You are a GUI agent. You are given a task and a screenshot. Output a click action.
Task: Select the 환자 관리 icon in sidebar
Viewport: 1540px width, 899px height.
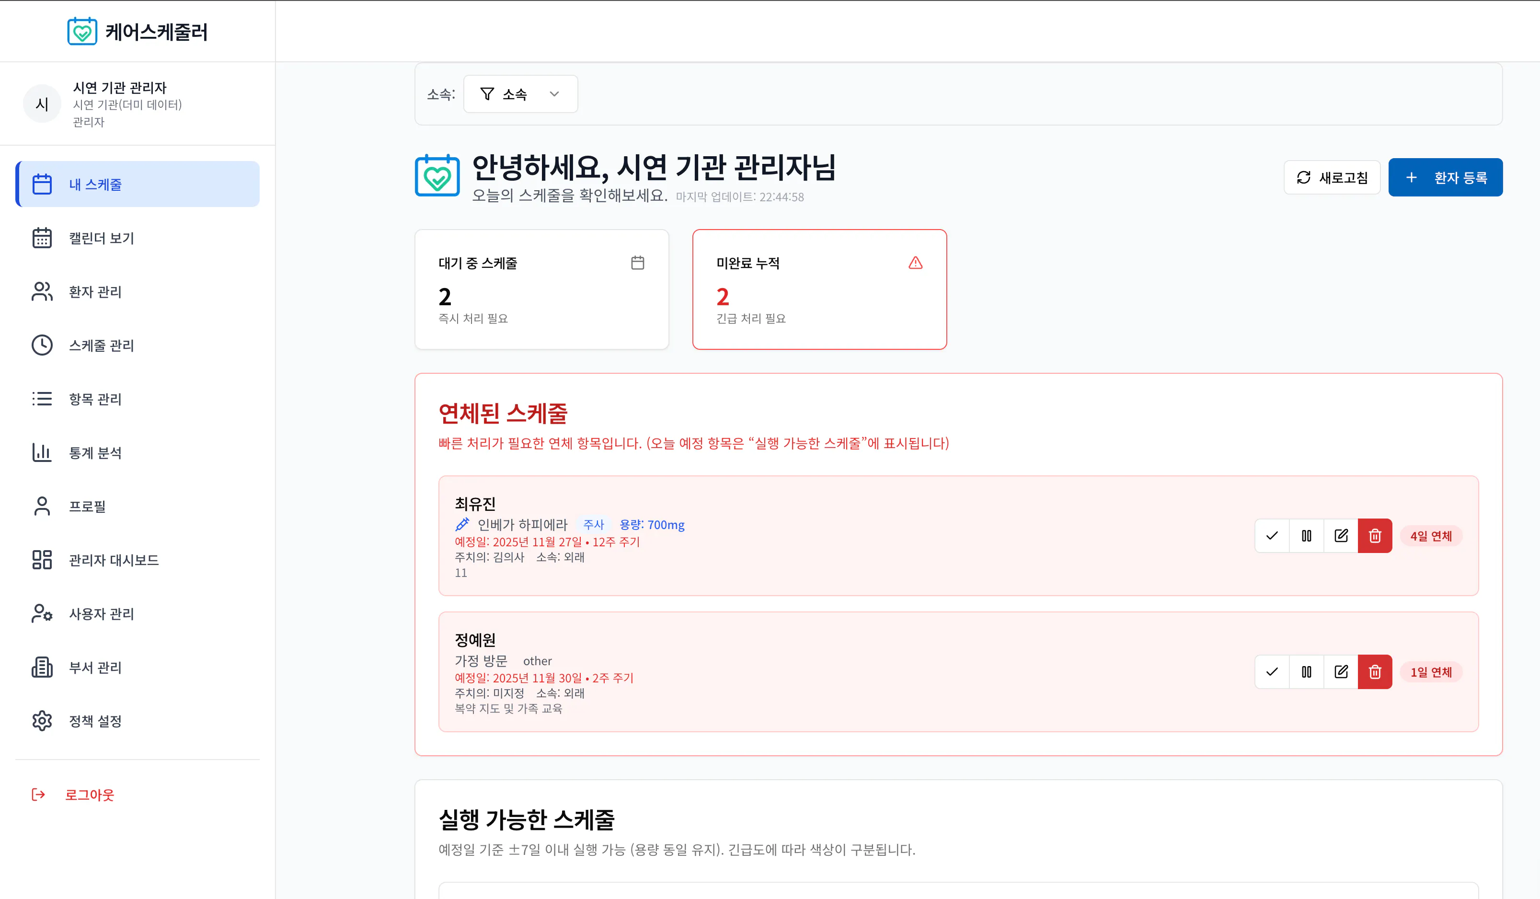tap(42, 291)
